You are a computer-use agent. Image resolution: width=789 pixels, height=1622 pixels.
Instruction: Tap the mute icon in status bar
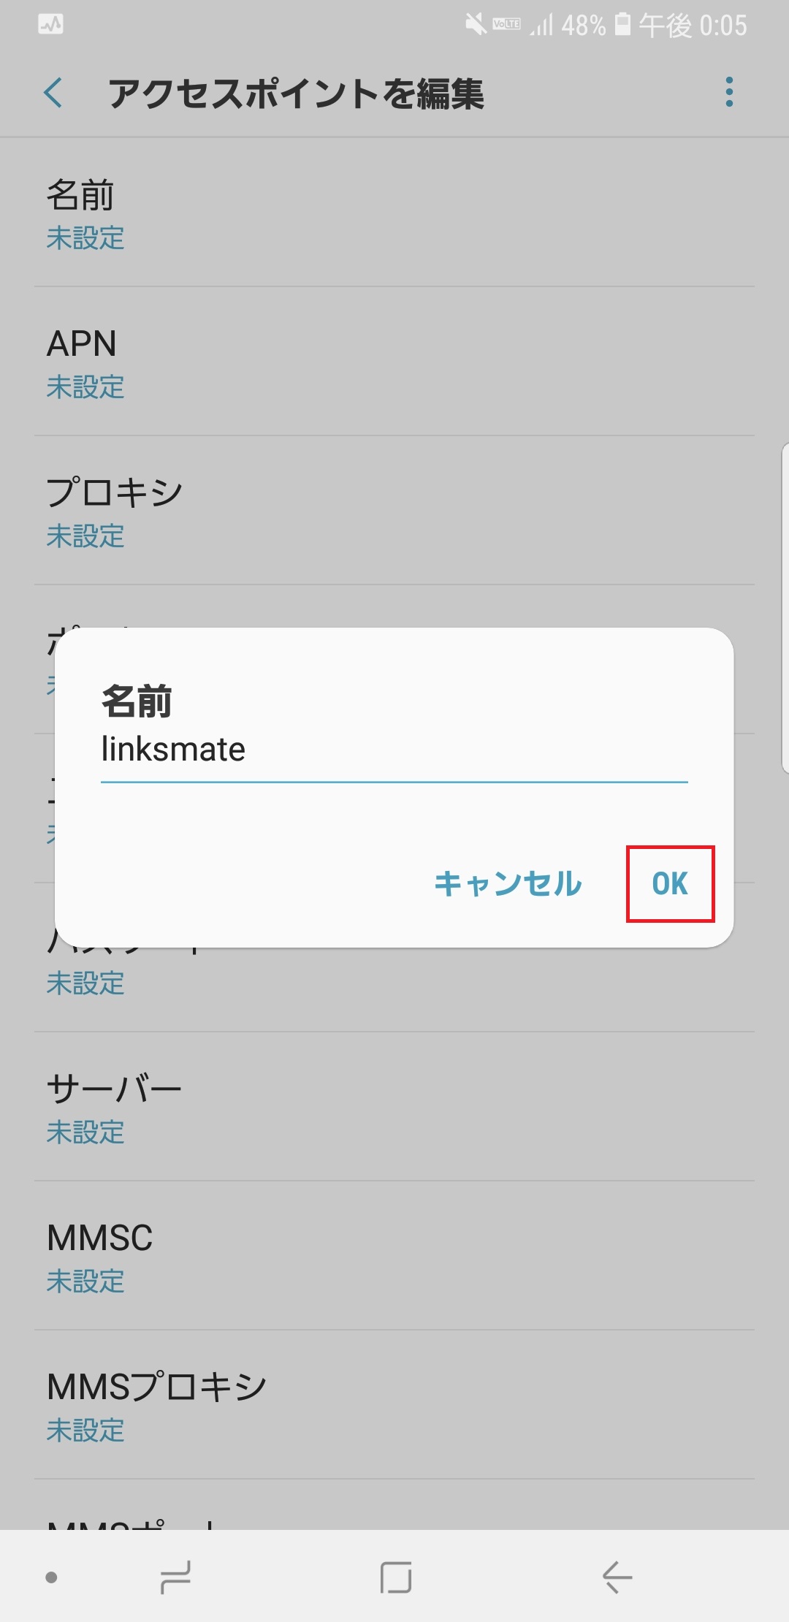pos(475,24)
